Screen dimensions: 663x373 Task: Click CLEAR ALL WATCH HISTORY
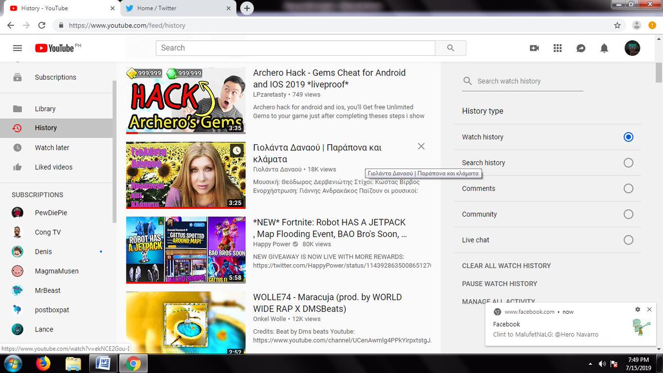click(507, 266)
